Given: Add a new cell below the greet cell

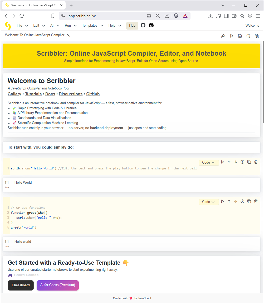Looking at the screenshot, I should coord(242,201).
